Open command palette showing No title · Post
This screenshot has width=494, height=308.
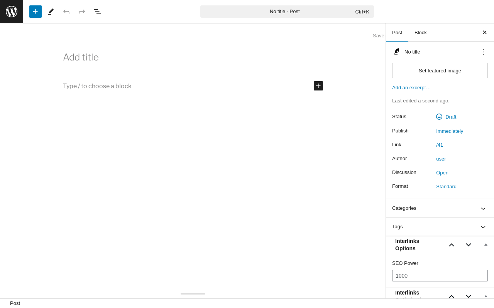[287, 12]
